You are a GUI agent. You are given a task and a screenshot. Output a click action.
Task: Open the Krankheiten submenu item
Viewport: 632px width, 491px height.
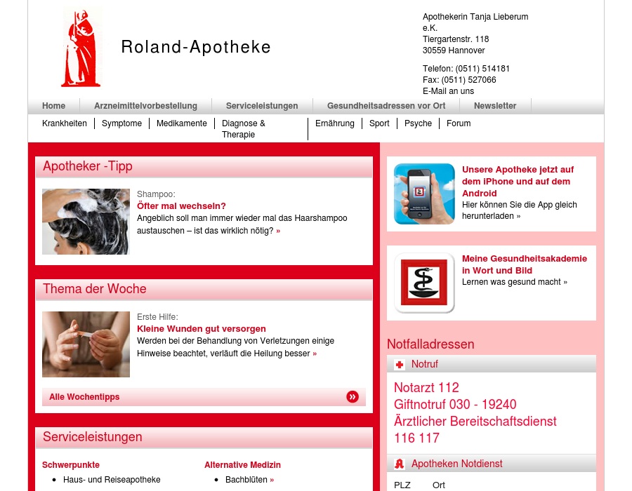coord(65,123)
